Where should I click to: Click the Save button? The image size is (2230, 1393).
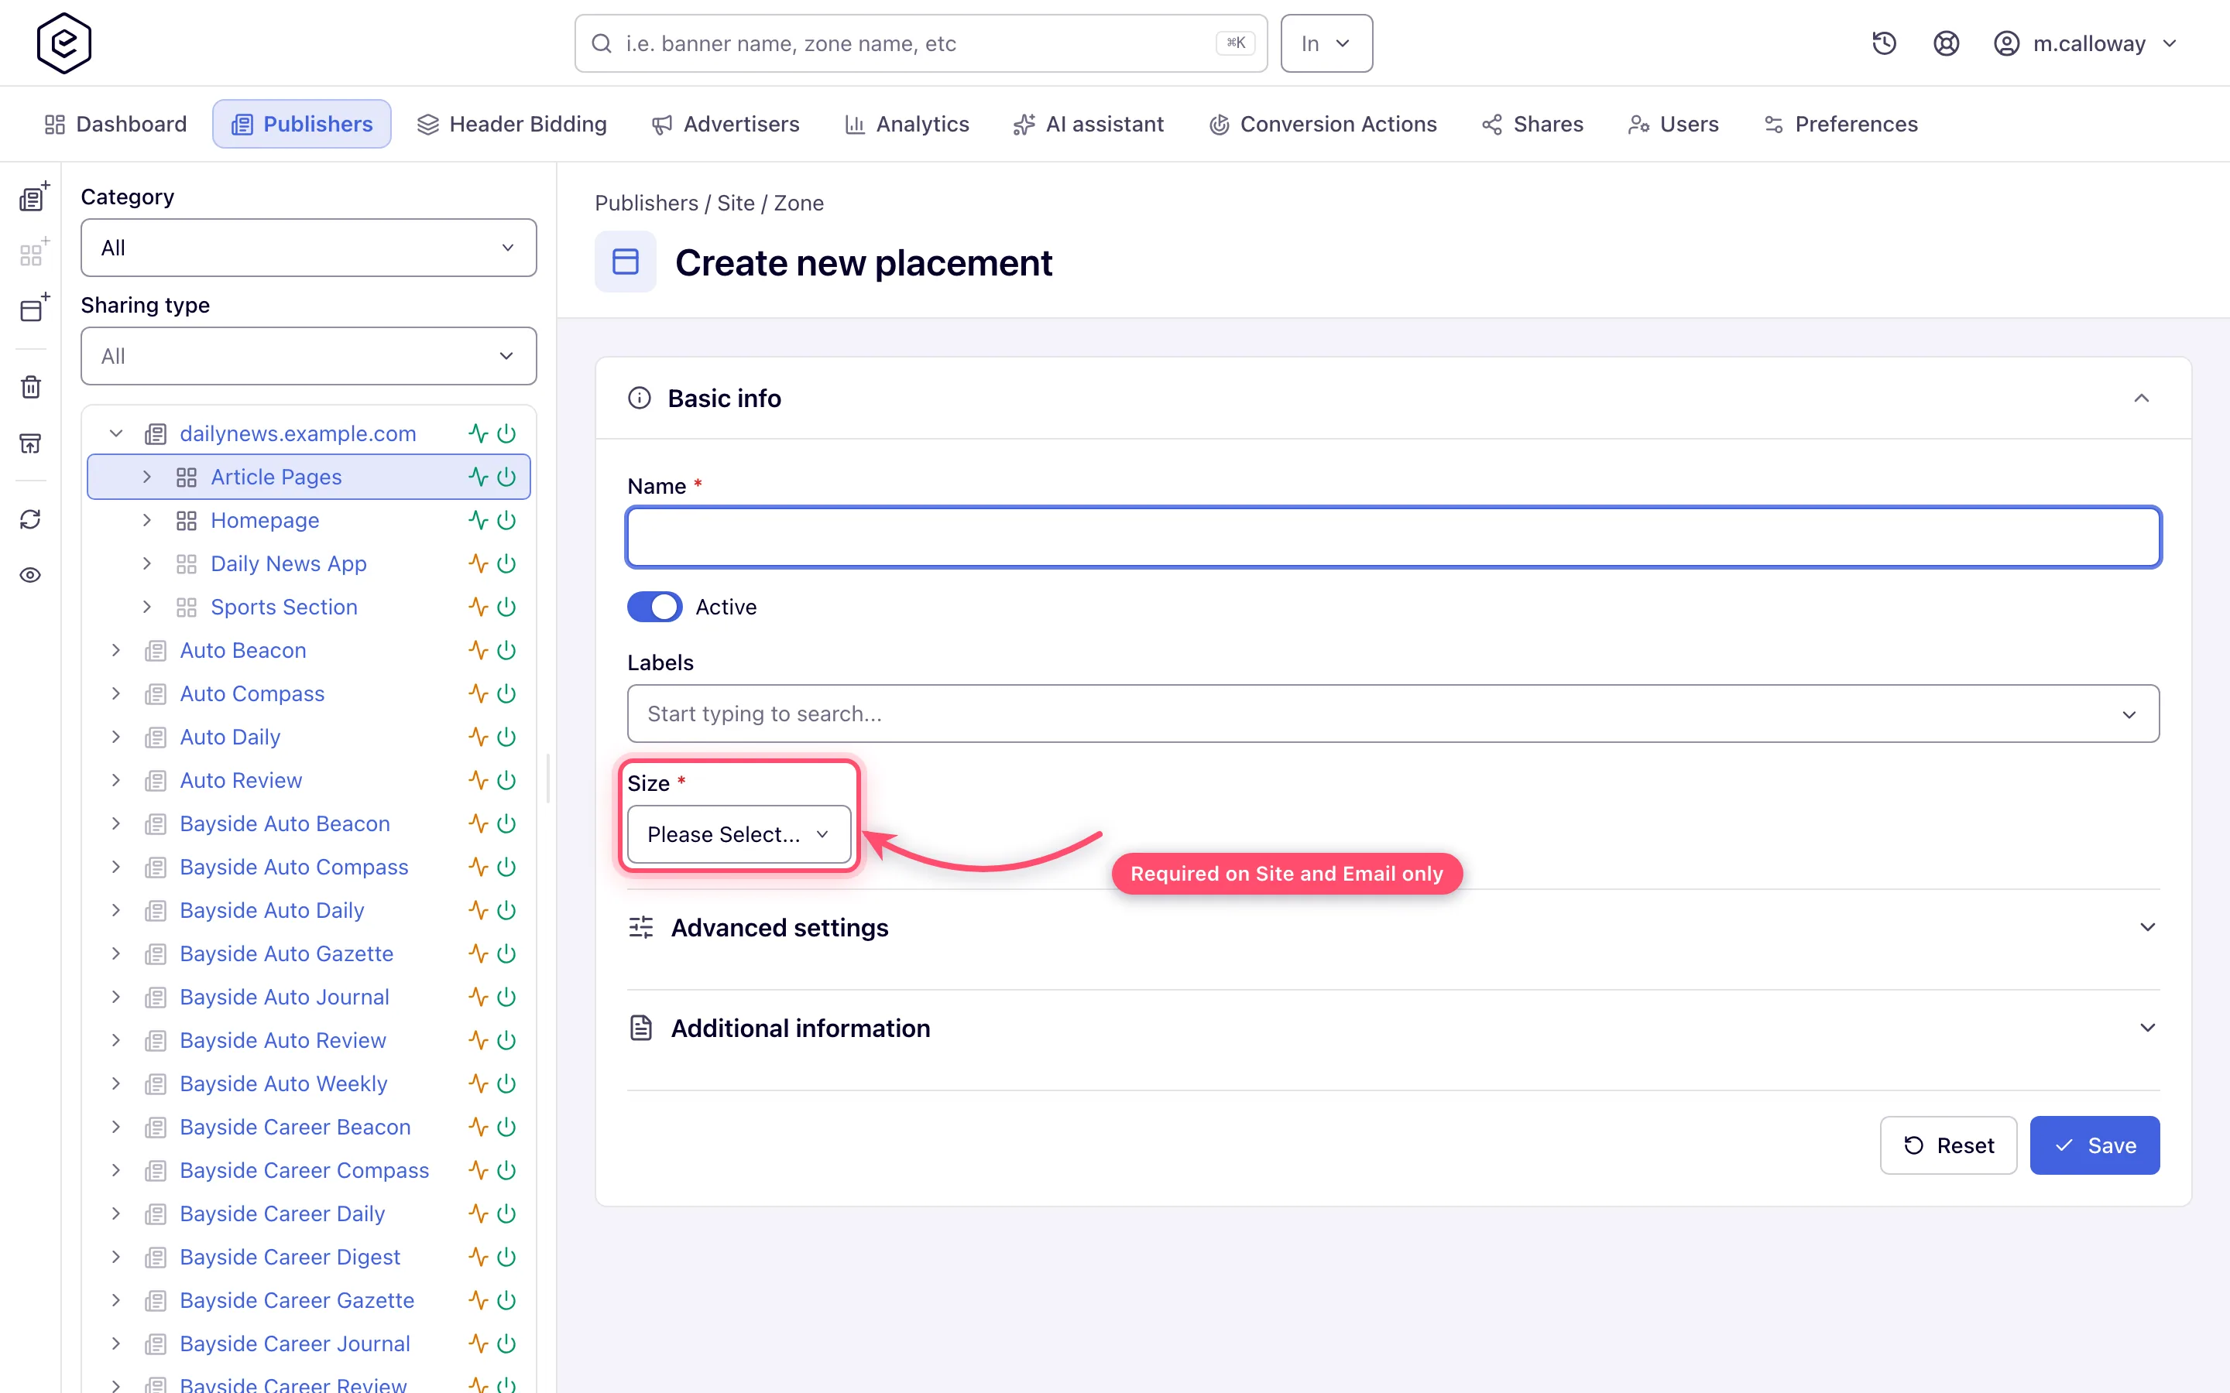tap(2094, 1145)
